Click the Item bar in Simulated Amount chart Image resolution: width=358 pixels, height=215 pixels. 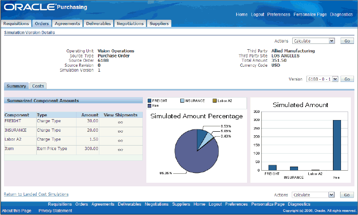(x=337, y=145)
